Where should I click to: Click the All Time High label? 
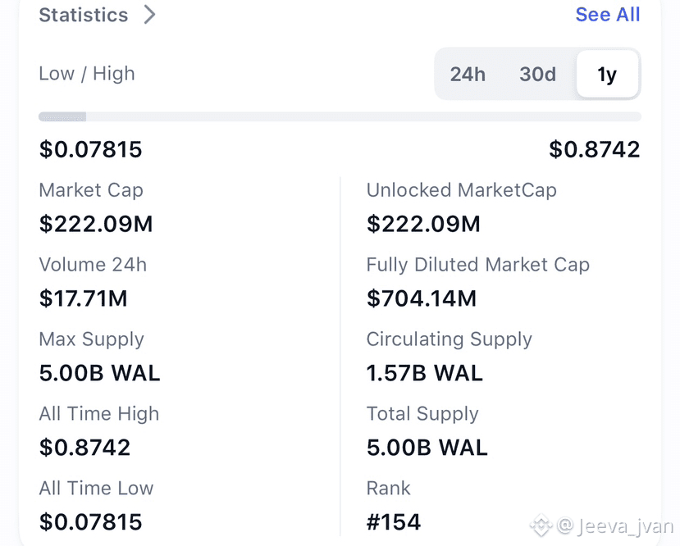click(x=99, y=414)
